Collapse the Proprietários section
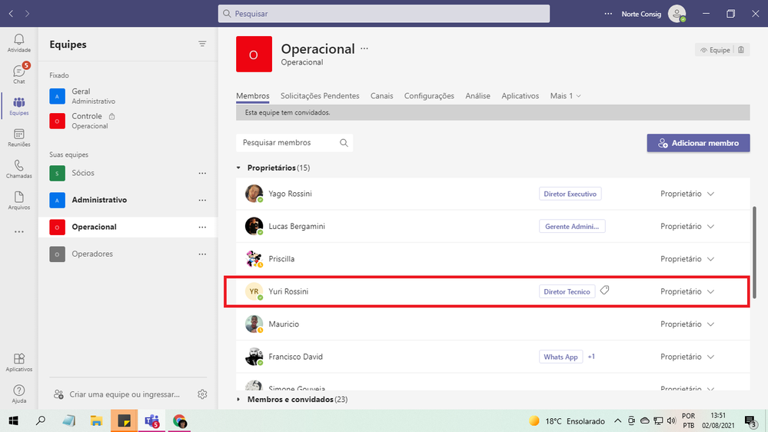The image size is (768, 432). [238, 168]
